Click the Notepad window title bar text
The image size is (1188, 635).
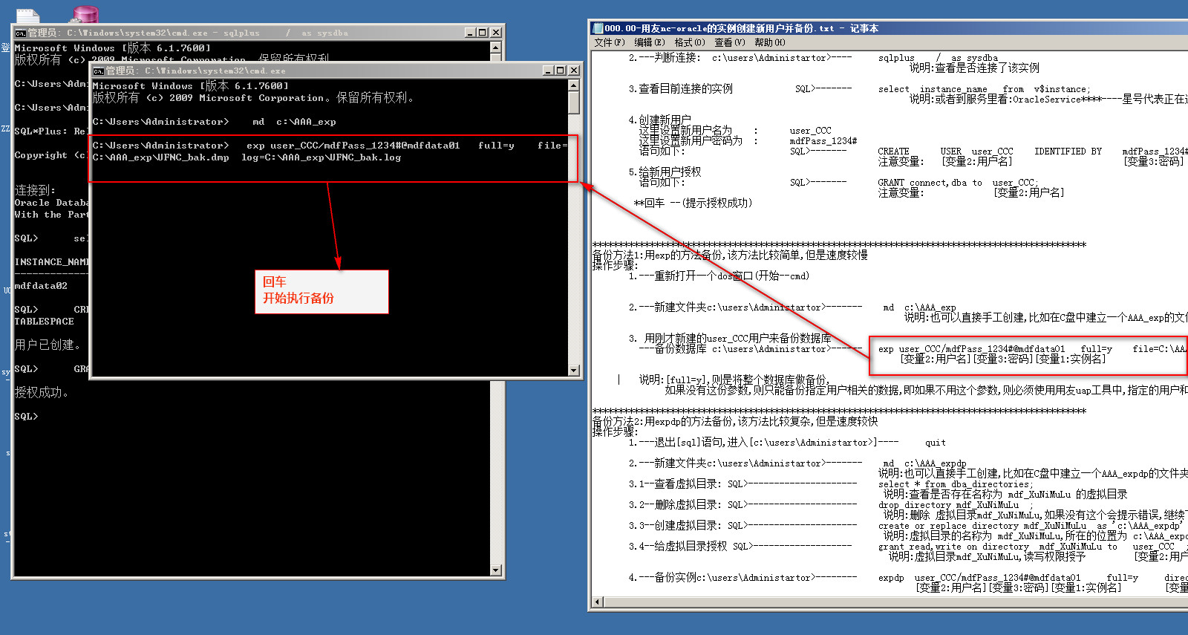tap(742, 28)
